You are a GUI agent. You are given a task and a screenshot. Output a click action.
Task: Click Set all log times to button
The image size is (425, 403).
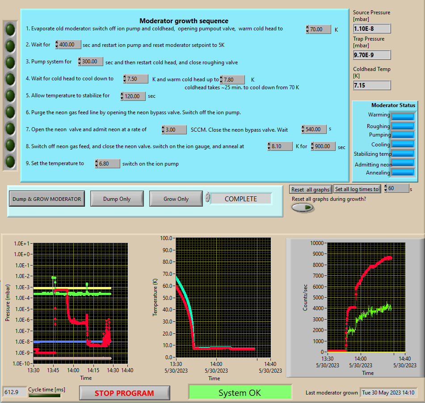(357, 189)
